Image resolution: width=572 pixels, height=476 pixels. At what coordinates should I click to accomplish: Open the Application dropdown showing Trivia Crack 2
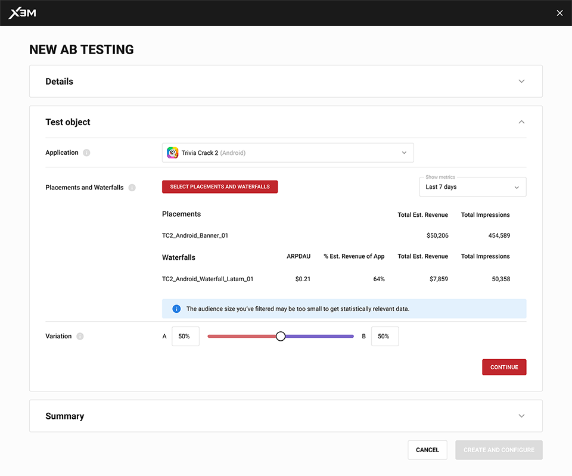pyautogui.click(x=288, y=153)
